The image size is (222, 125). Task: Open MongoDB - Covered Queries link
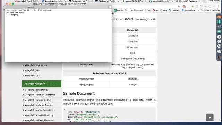[38, 100]
